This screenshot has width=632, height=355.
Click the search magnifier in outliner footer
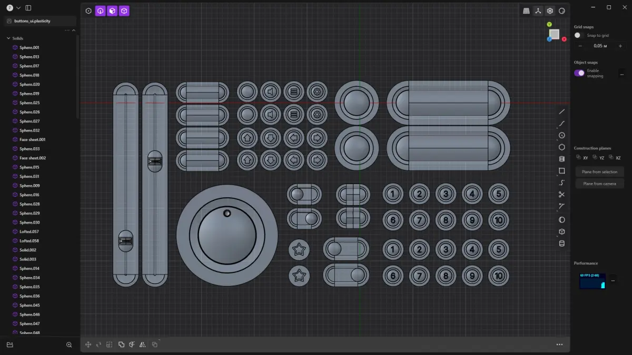coord(69,345)
